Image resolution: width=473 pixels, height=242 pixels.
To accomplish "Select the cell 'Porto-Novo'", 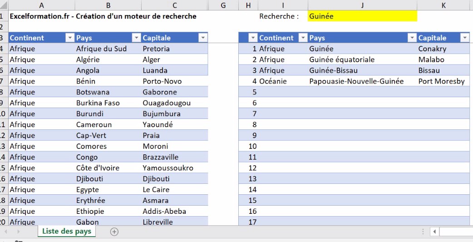I will tap(175, 81).
